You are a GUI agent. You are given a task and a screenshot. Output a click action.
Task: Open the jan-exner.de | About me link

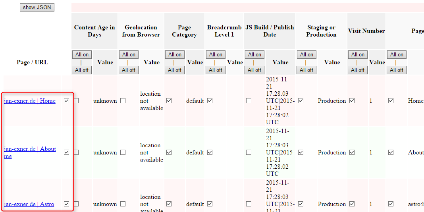pyautogui.click(x=30, y=149)
